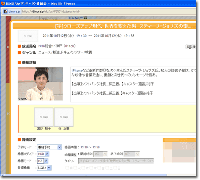Click the dimora.jp site identity button
200x180 pixels.
pyautogui.click(x=12, y=11)
